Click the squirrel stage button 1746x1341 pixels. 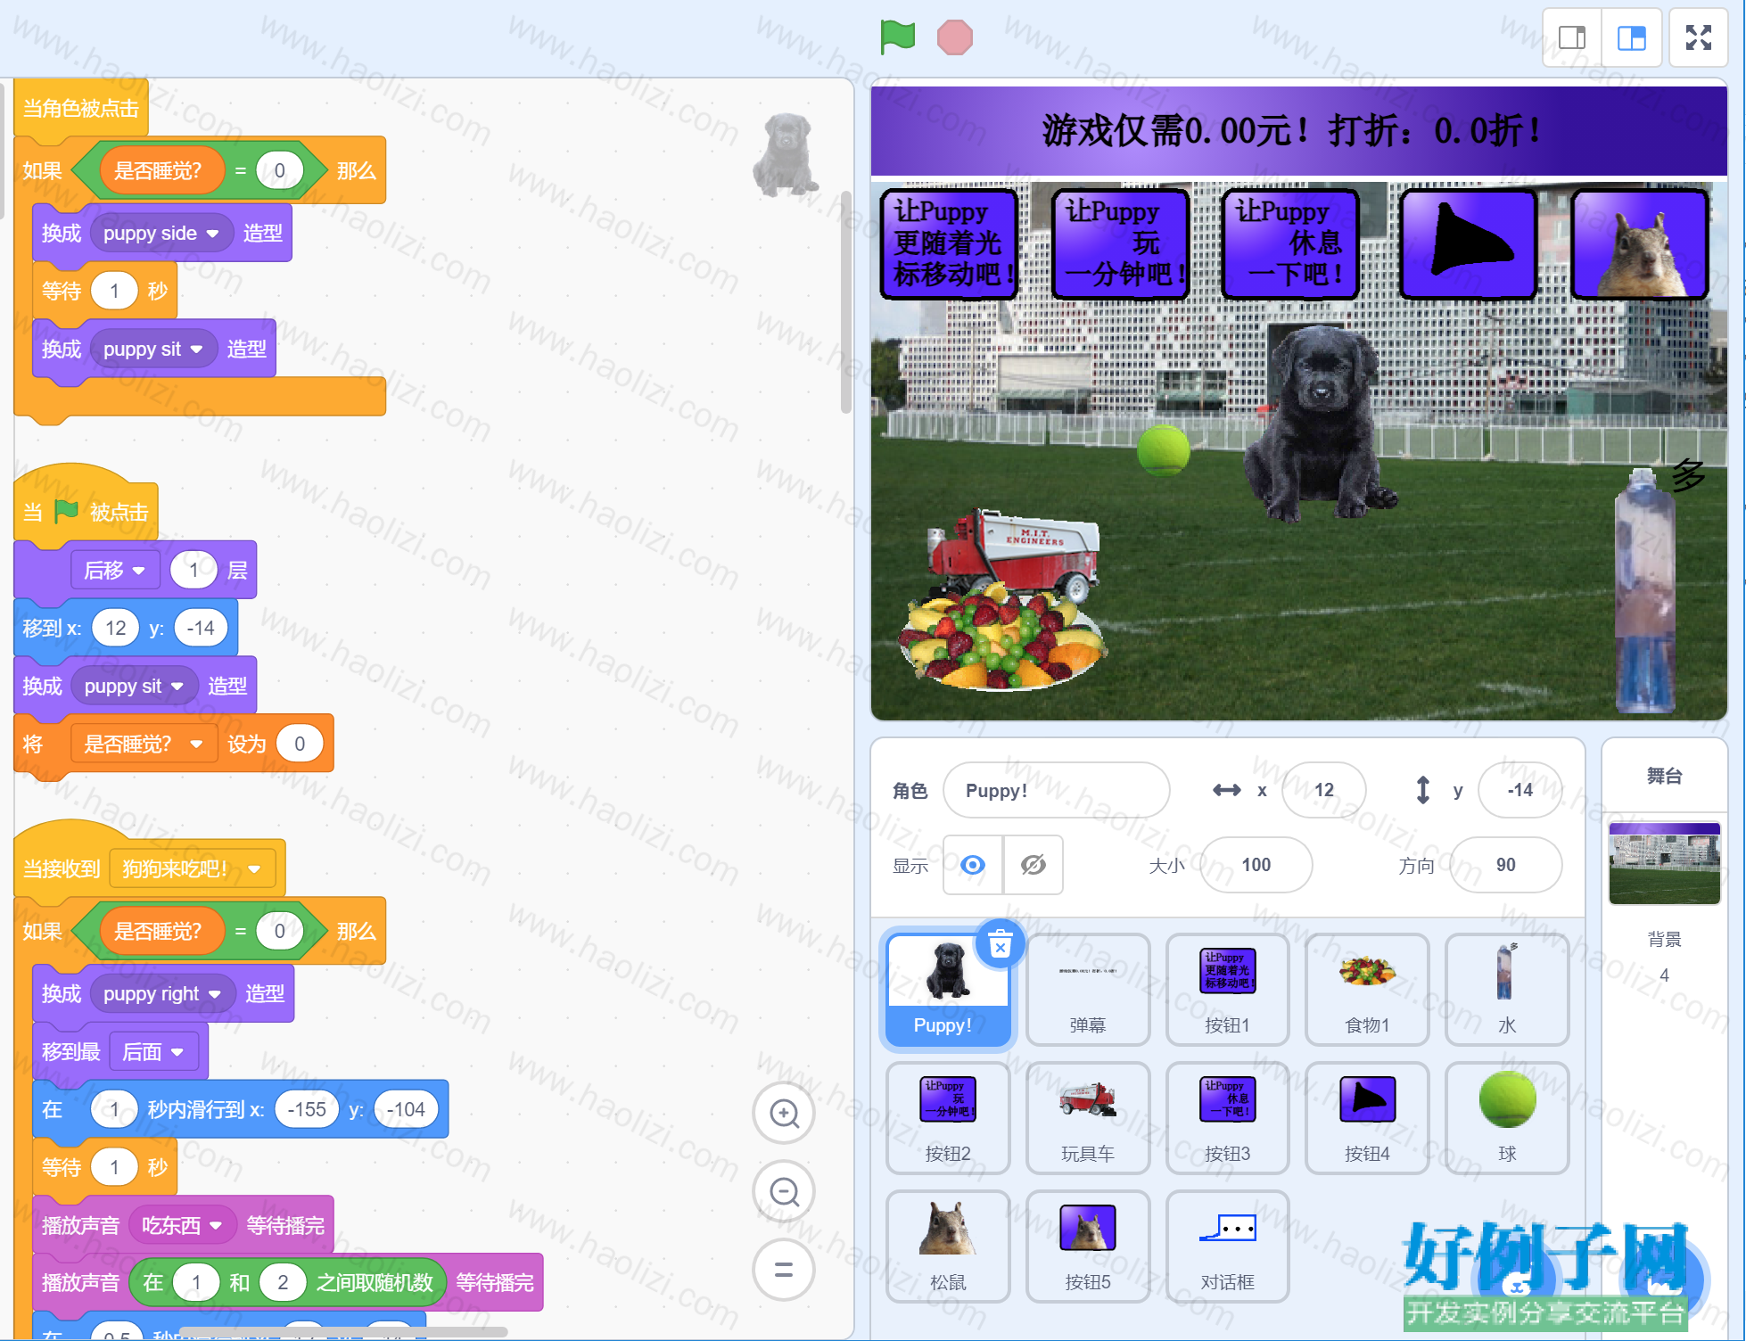(x=1640, y=243)
